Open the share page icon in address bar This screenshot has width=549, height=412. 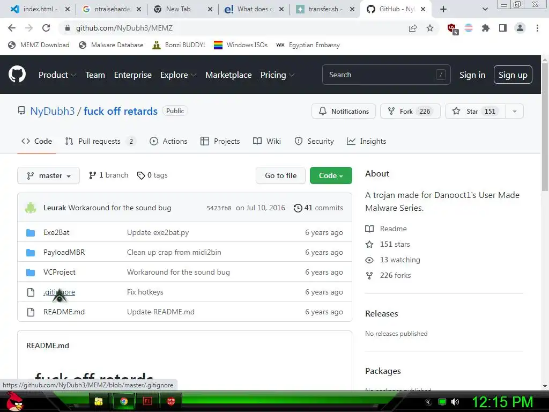(x=413, y=28)
